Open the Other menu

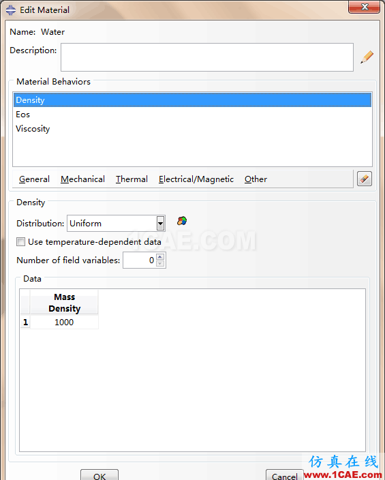coord(256,179)
